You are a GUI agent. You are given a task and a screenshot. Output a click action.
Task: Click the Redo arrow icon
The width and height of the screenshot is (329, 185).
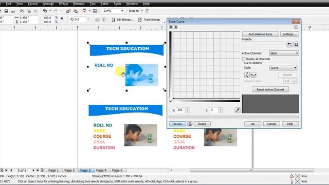(x=56, y=11)
